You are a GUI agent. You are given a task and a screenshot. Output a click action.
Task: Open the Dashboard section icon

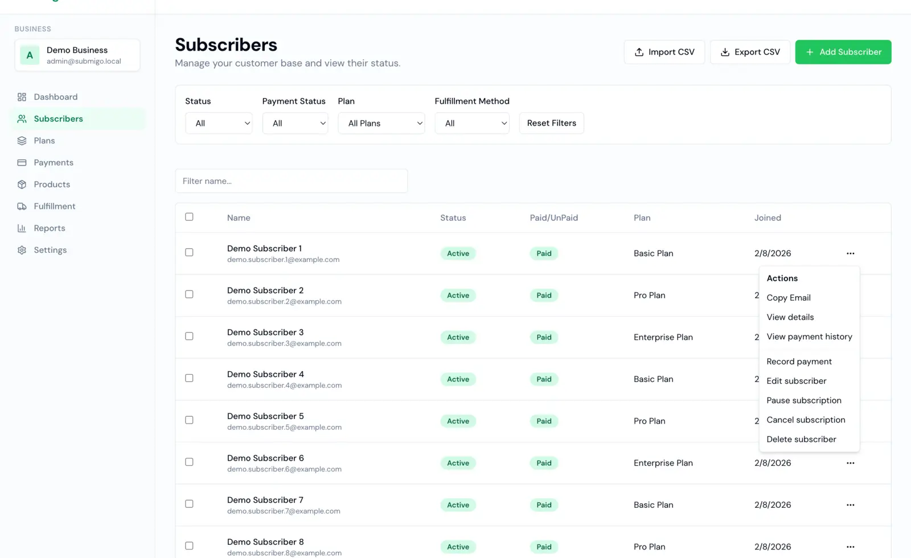(22, 97)
